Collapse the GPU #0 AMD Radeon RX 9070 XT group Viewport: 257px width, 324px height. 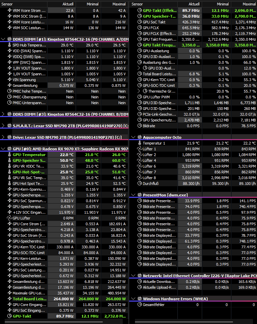[x=3, y=149]
